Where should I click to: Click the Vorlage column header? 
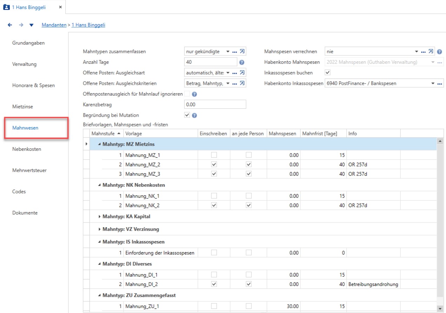161,134
